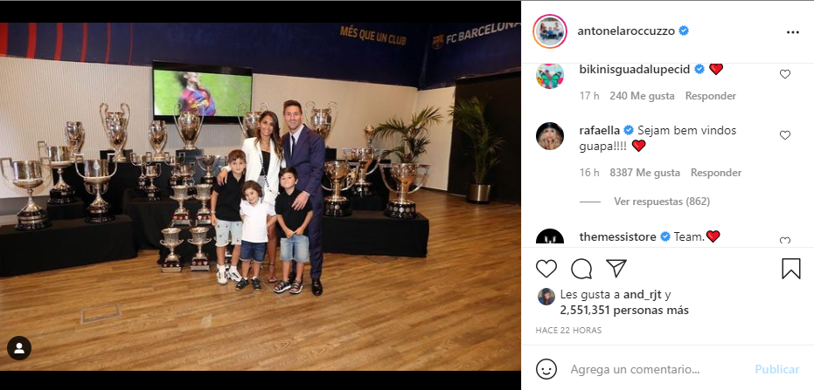Image resolution: width=814 pixels, height=390 pixels.
Task: Open the emoji picker smiley icon
Action: click(x=546, y=370)
